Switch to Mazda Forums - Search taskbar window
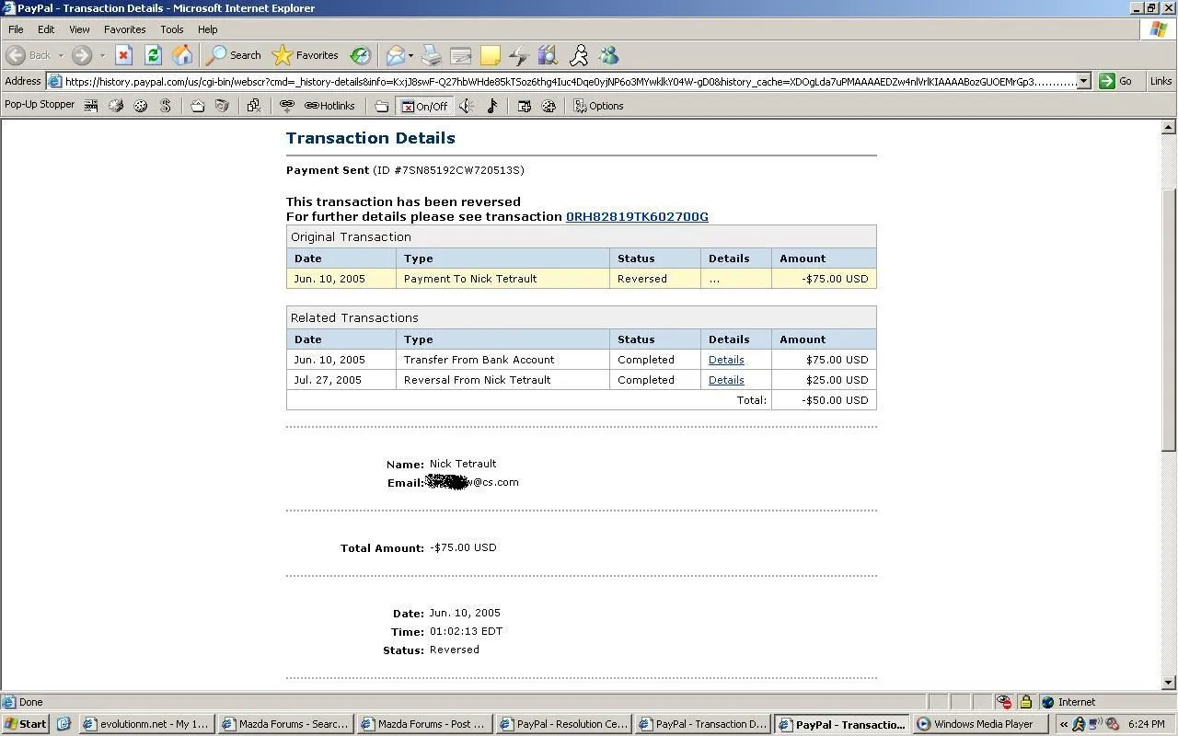 click(x=286, y=724)
